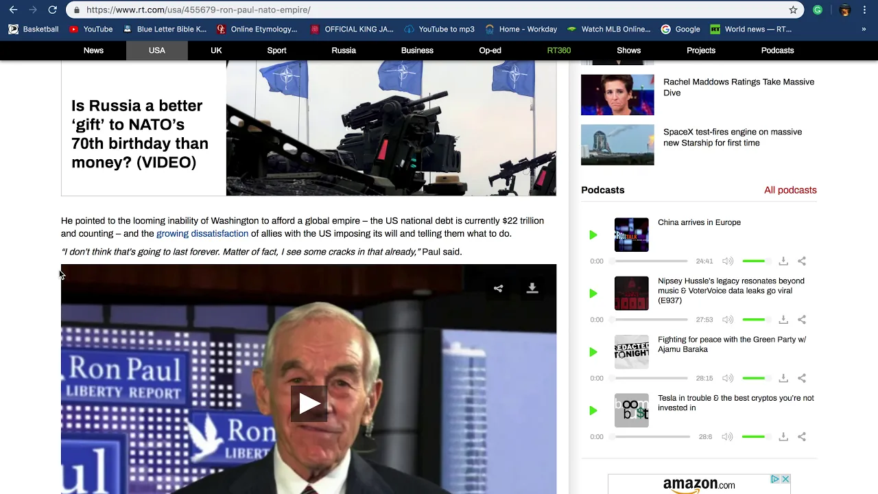Play the Ron Paul Liberty Report video
Viewport: 878px width, 494px height.
tap(309, 403)
